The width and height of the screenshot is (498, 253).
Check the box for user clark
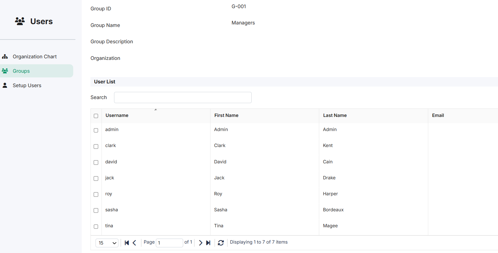tap(96, 146)
